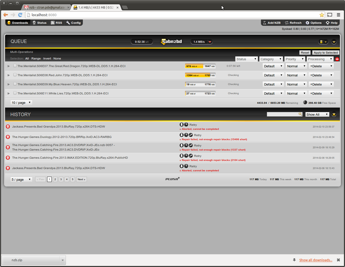
Task: Open history Show All filter dropdown
Action: 317,114
